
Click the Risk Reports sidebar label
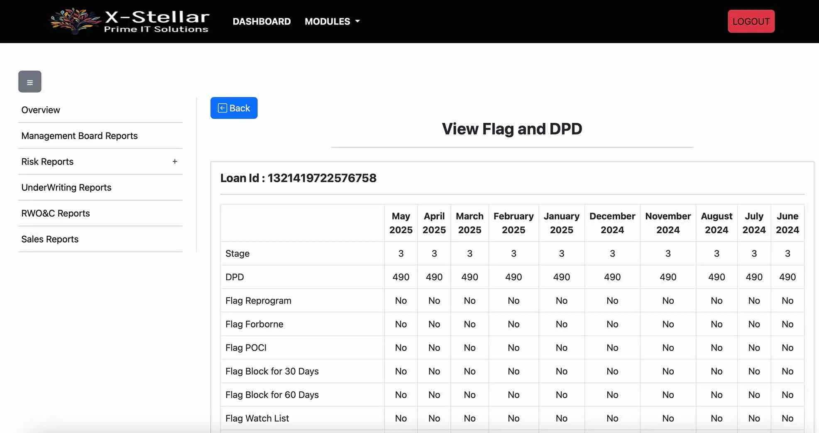coord(47,161)
